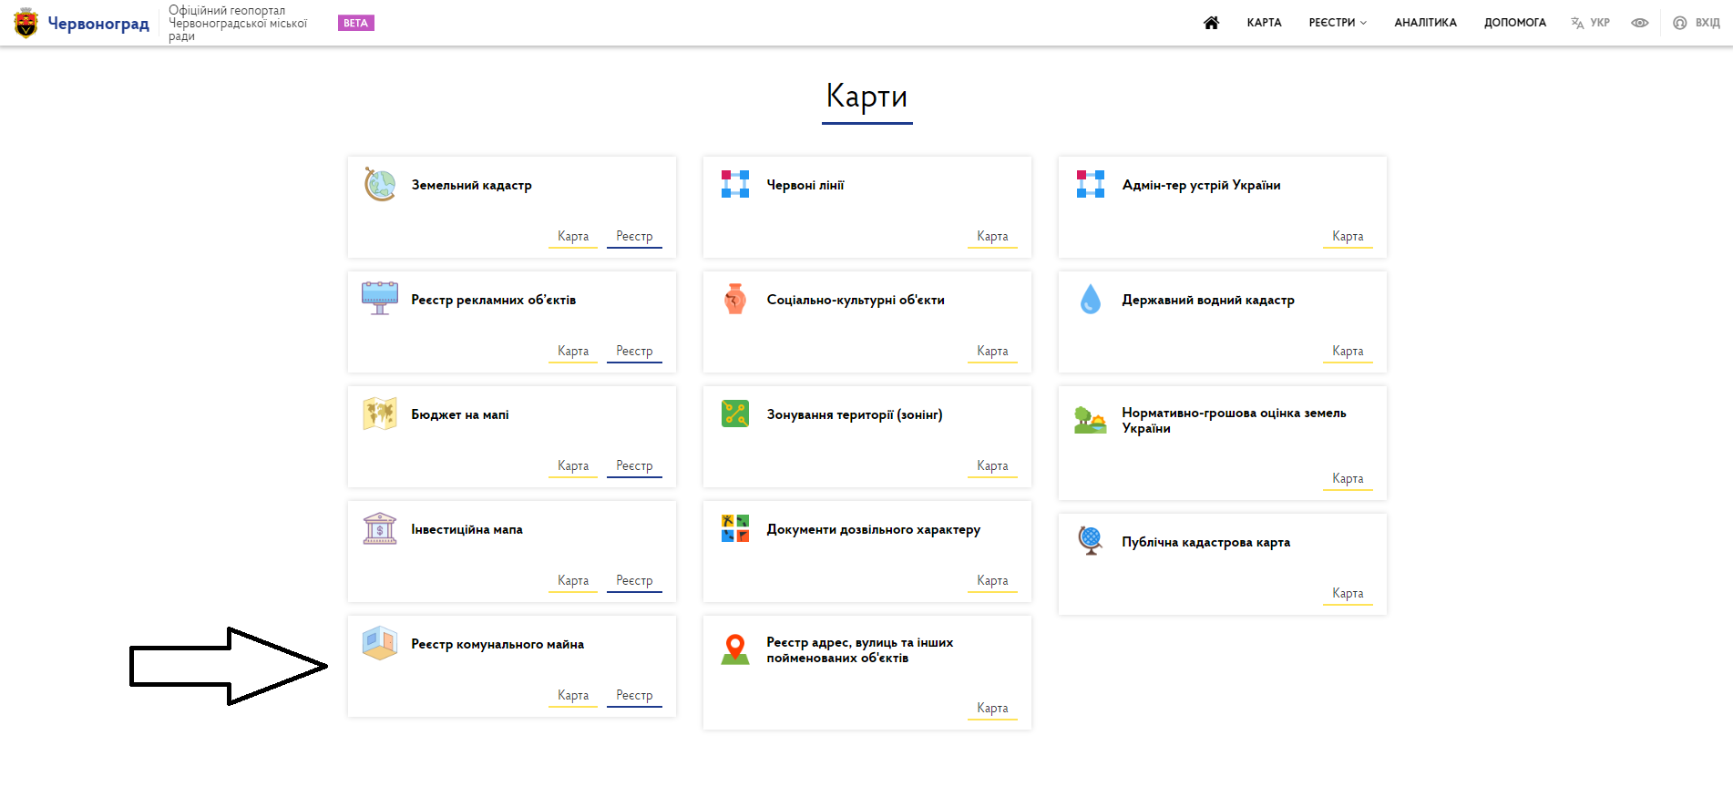Click the Публічна кадастрова карта card title
1733x807 pixels.
pos(1206,542)
